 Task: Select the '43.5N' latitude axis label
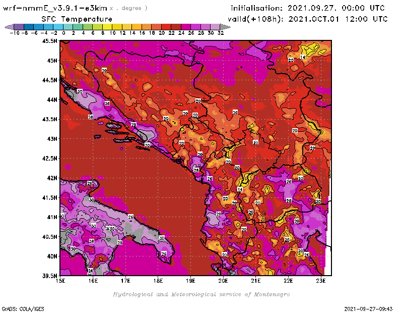click(49, 119)
